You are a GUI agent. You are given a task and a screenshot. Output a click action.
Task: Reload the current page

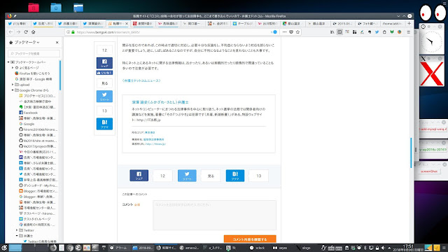pos(26,32)
